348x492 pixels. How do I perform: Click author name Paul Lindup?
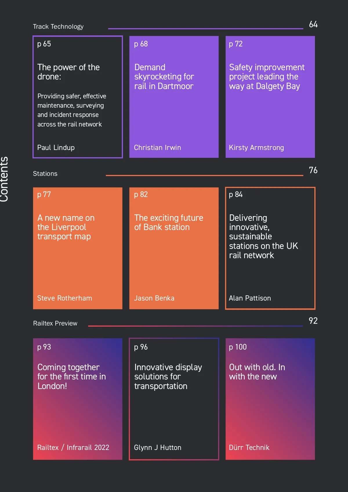(56, 148)
